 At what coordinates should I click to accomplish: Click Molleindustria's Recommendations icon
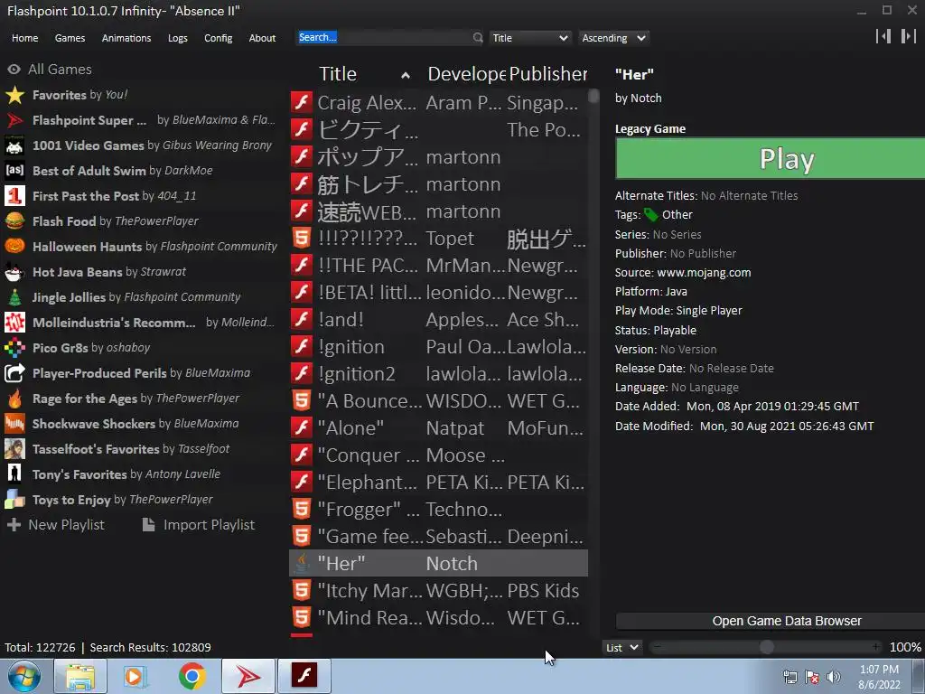point(14,323)
